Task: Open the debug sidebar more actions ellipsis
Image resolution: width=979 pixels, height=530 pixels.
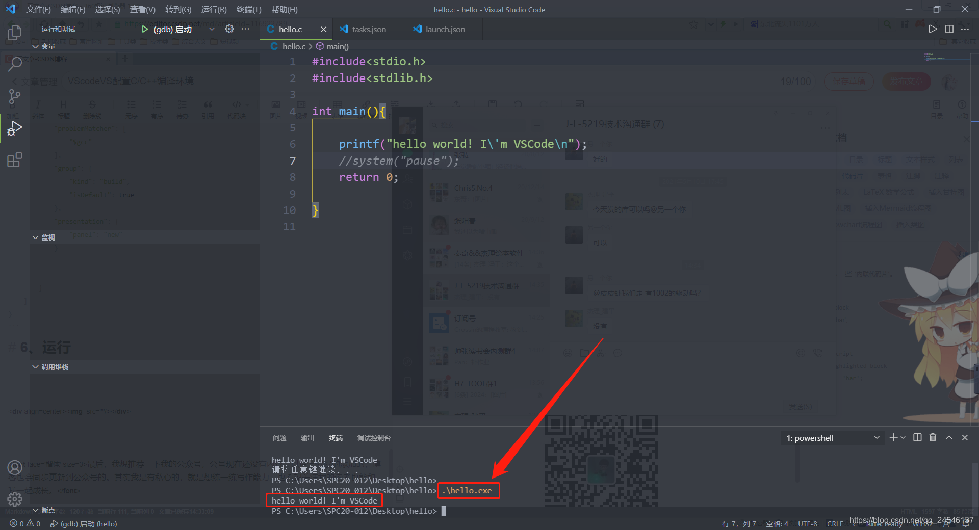Action: (x=245, y=29)
